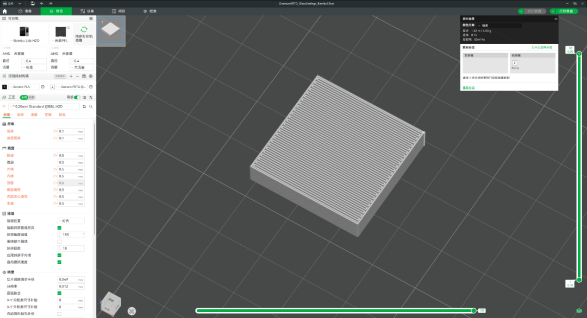Viewport: 587px width, 318px height.
Task: Select plate 1 thumbnail
Action: point(110,30)
